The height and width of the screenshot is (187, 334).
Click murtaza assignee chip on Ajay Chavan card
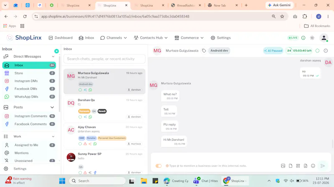pyautogui.click(x=134, y=144)
